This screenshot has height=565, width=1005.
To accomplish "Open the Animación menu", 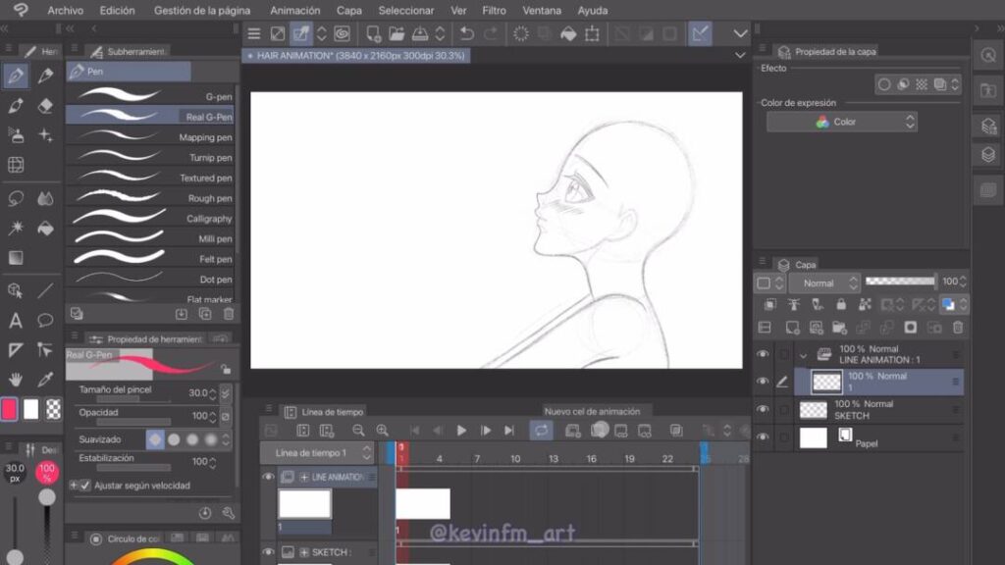I will [x=294, y=10].
